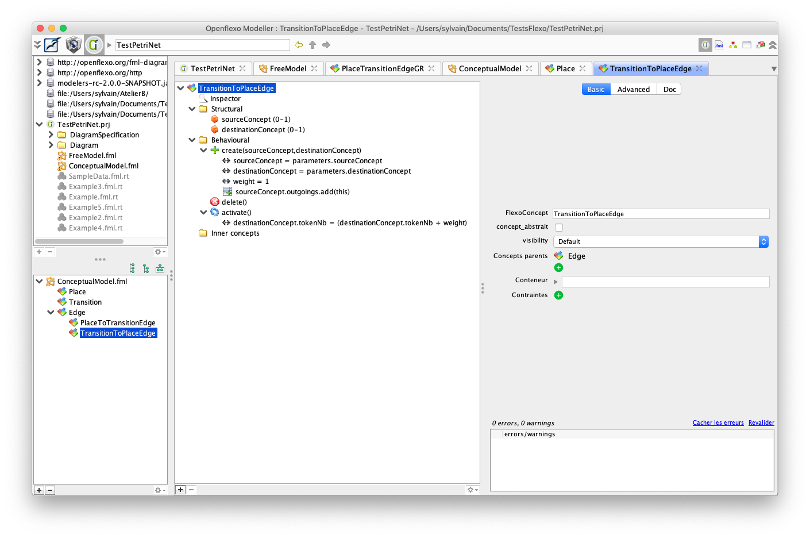
Task: Click the delete() red cross behaviour icon
Action: click(215, 202)
